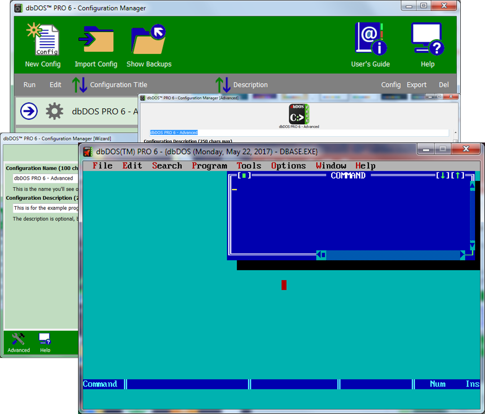Open the Program menu in dBASE
This screenshot has height=414, width=485.
pos(210,166)
